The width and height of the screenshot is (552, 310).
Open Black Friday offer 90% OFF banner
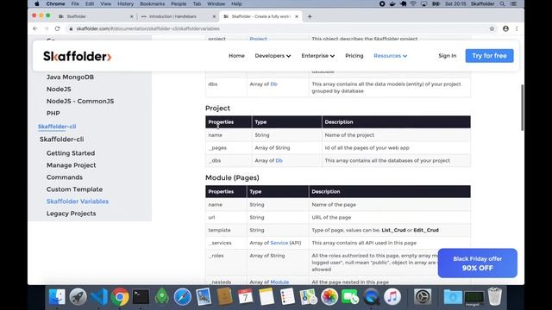(x=477, y=263)
